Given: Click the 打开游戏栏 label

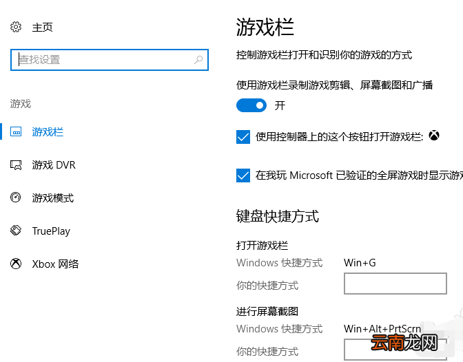Looking at the screenshot, I should point(263,246).
